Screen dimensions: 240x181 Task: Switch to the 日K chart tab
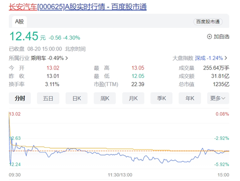tap(77, 98)
